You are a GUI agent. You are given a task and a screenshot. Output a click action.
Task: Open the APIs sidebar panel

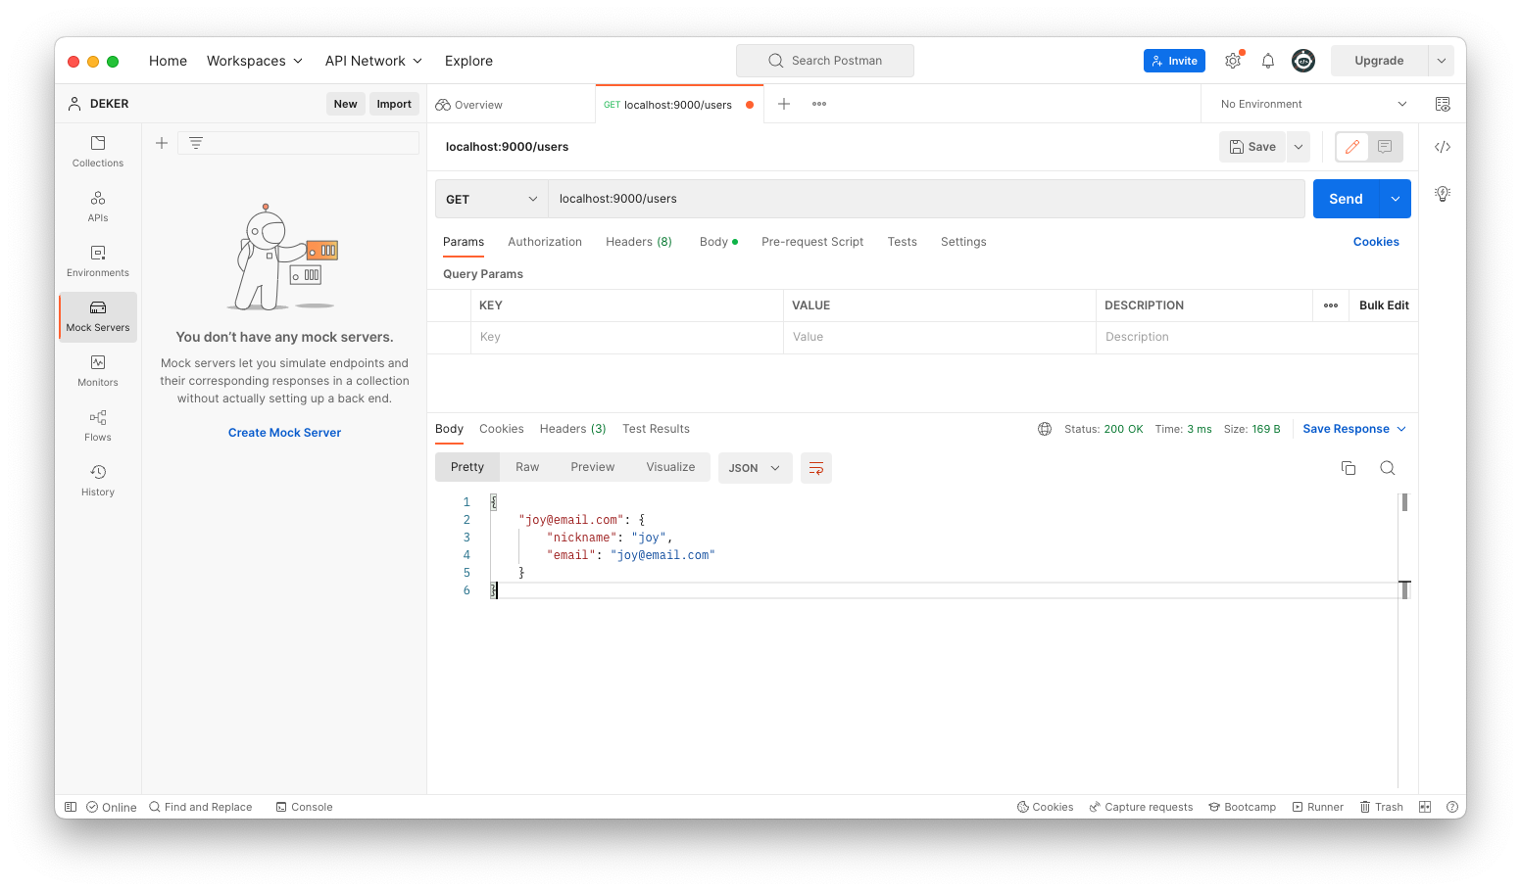tap(98, 206)
